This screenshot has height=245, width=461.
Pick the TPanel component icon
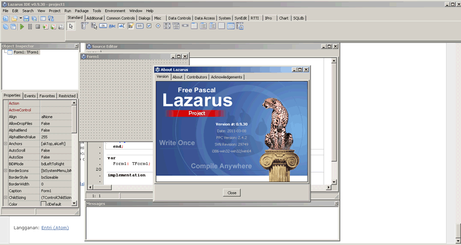[x=221, y=26]
